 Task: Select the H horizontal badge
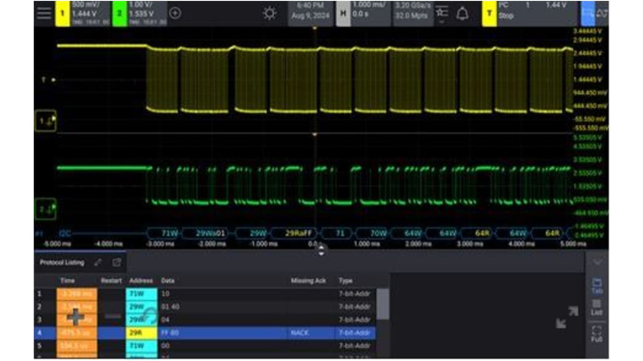(343, 14)
